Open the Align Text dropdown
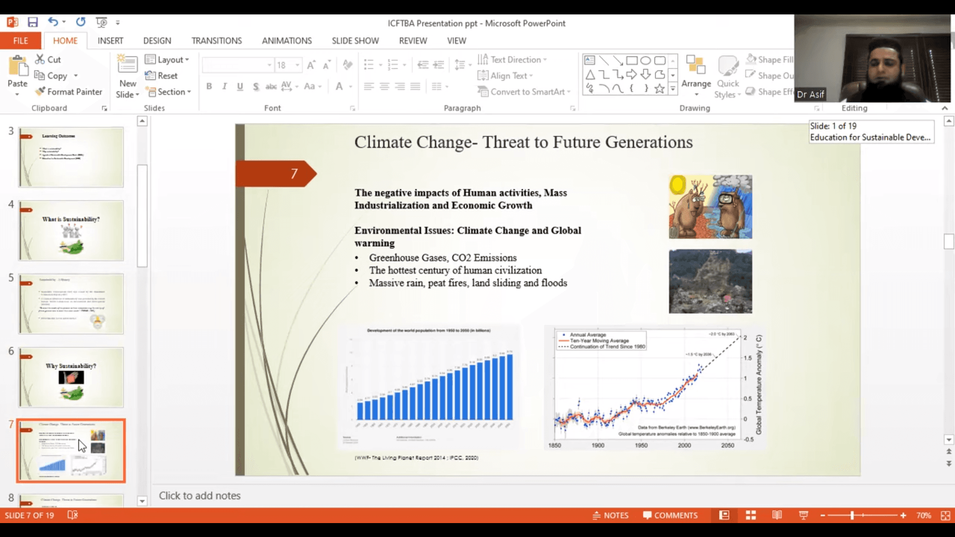This screenshot has height=537, width=955. [x=505, y=76]
